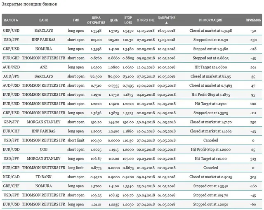The height and width of the screenshot is (210, 264).
Task: Click 'Stopped out at 1.3480' text
Action: coord(211,49)
